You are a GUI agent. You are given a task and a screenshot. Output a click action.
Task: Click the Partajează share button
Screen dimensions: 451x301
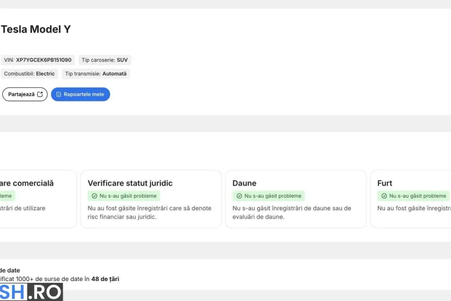(25, 94)
